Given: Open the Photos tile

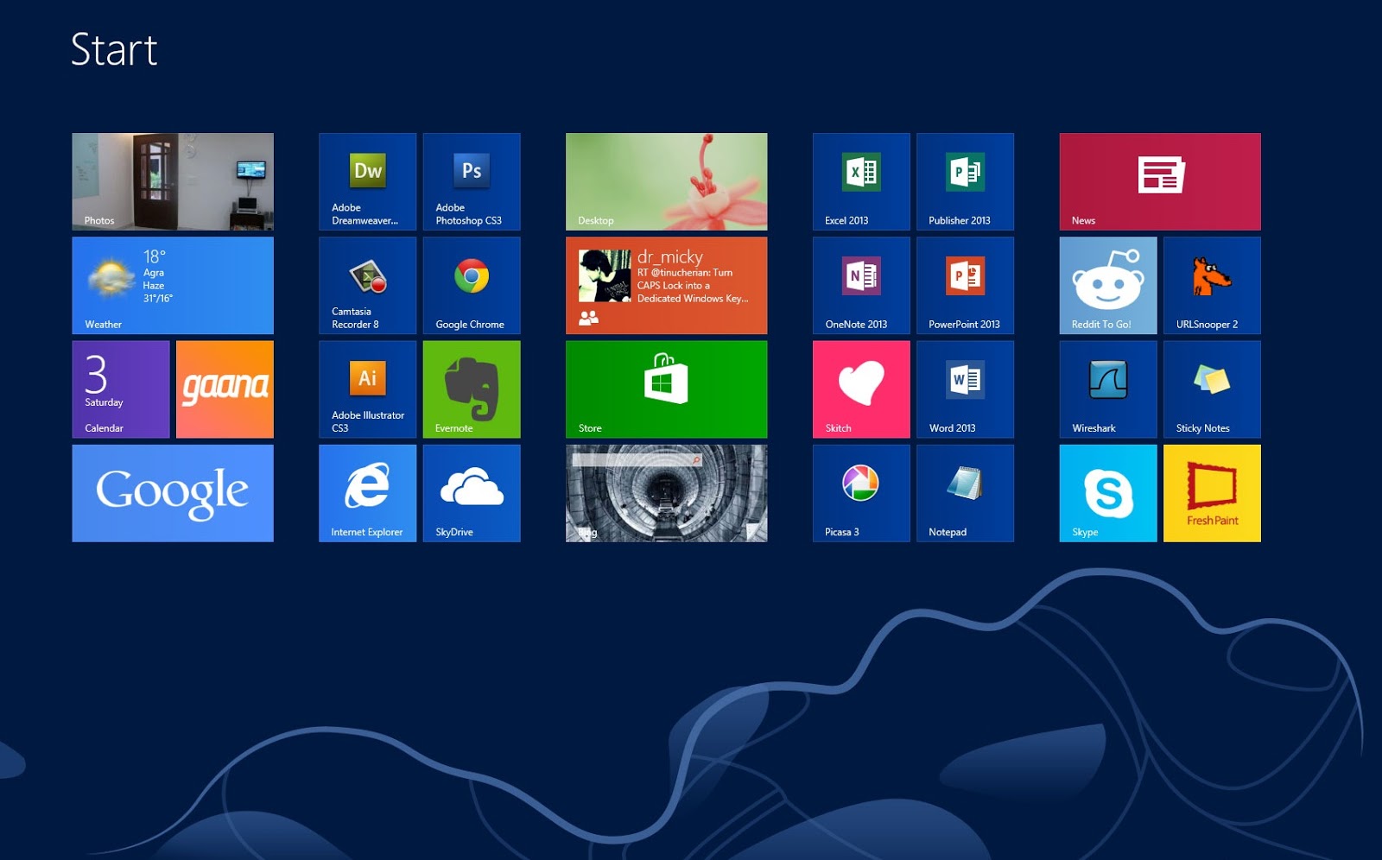Looking at the screenshot, I should click(x=173, y=181).
